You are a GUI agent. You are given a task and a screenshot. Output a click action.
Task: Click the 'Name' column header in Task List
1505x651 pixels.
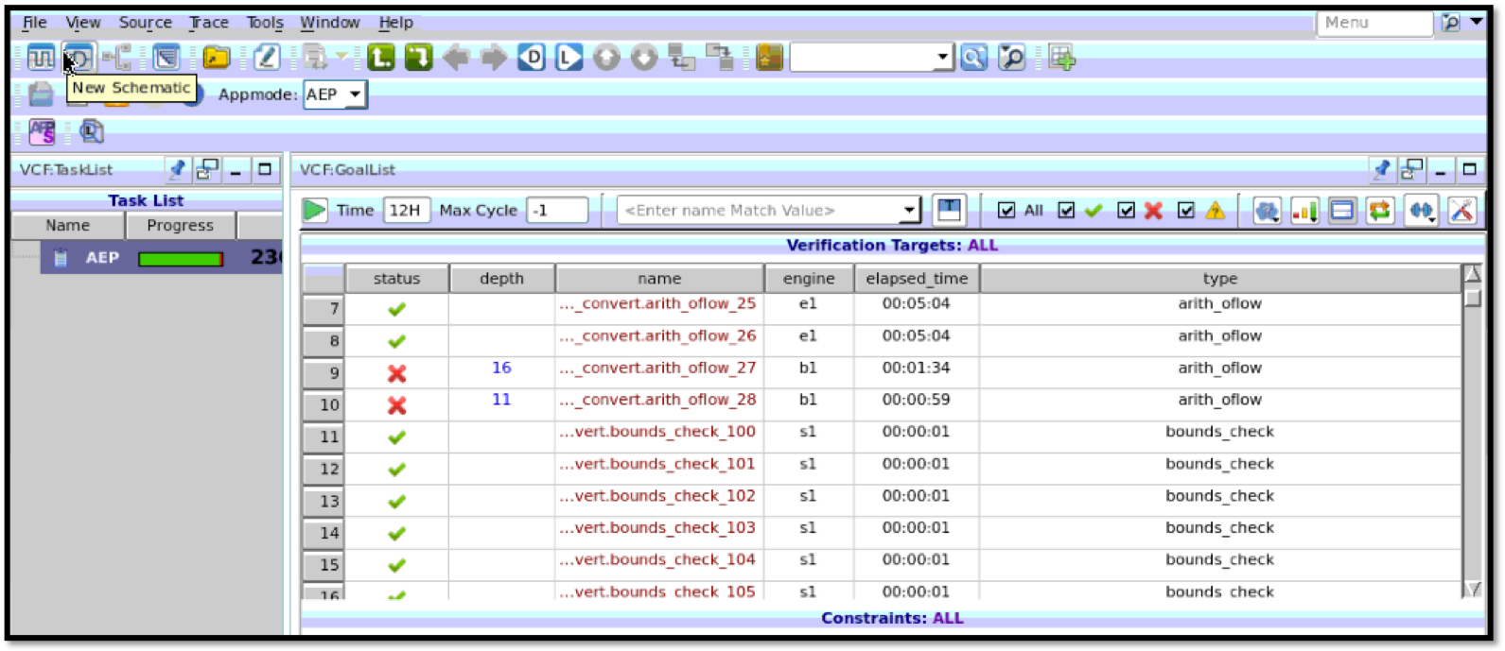point(68,225)
